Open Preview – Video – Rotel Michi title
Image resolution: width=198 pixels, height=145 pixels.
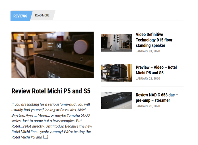pyautogui.click(x=156, y=70)
